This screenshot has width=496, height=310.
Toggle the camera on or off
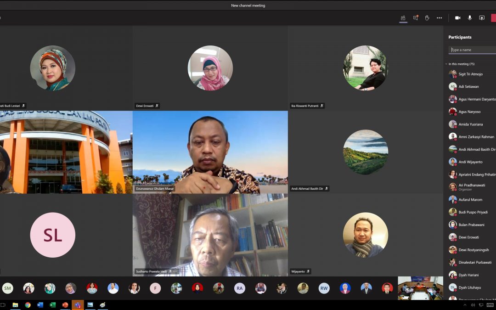[457, 18]
